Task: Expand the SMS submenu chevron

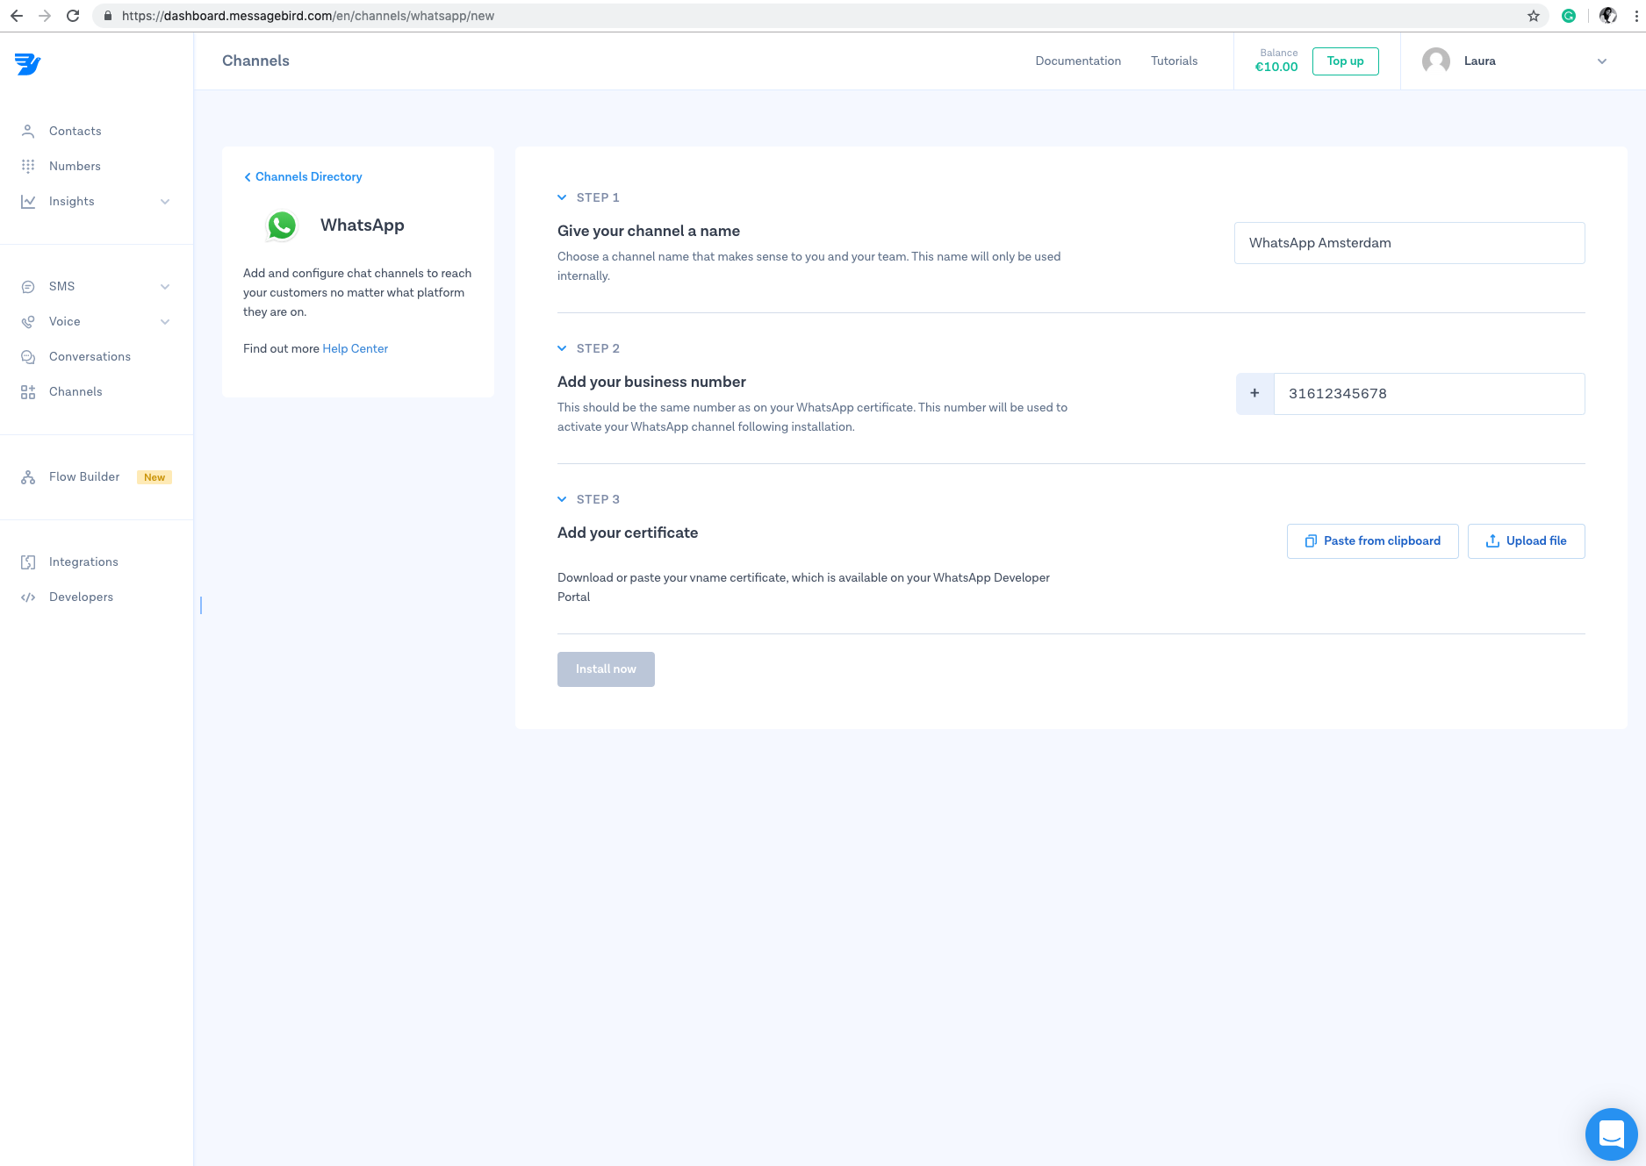Action: 165,287
